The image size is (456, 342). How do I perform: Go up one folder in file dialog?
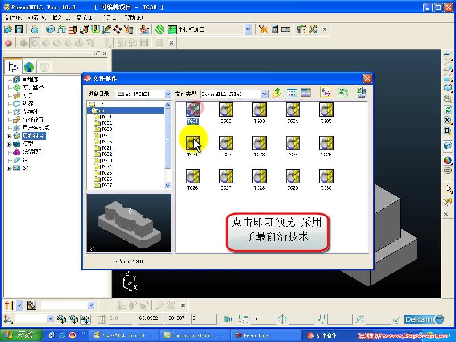tap(277, 93)
